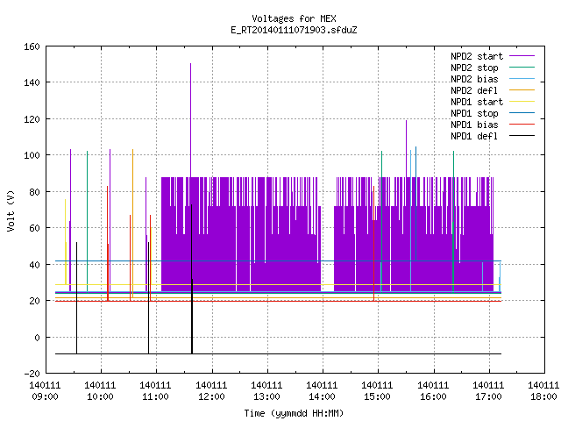
Task: Click the 40 y-axis tick label
Action: click(34, 265)
